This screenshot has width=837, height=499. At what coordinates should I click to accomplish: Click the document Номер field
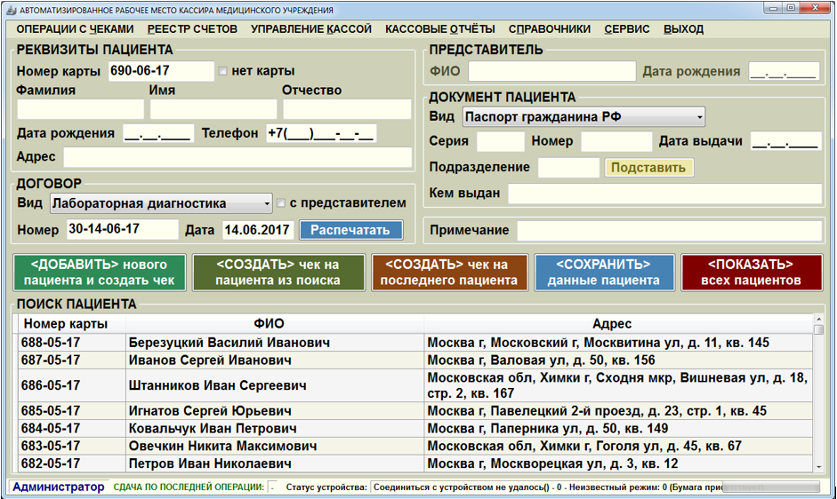point(616,141)
